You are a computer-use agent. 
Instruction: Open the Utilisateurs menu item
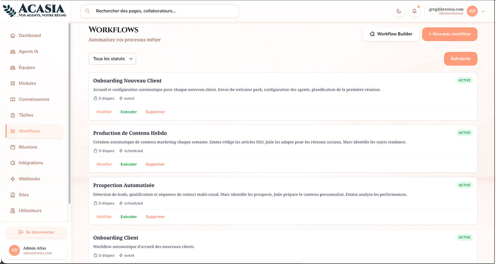tap(30, 211)
